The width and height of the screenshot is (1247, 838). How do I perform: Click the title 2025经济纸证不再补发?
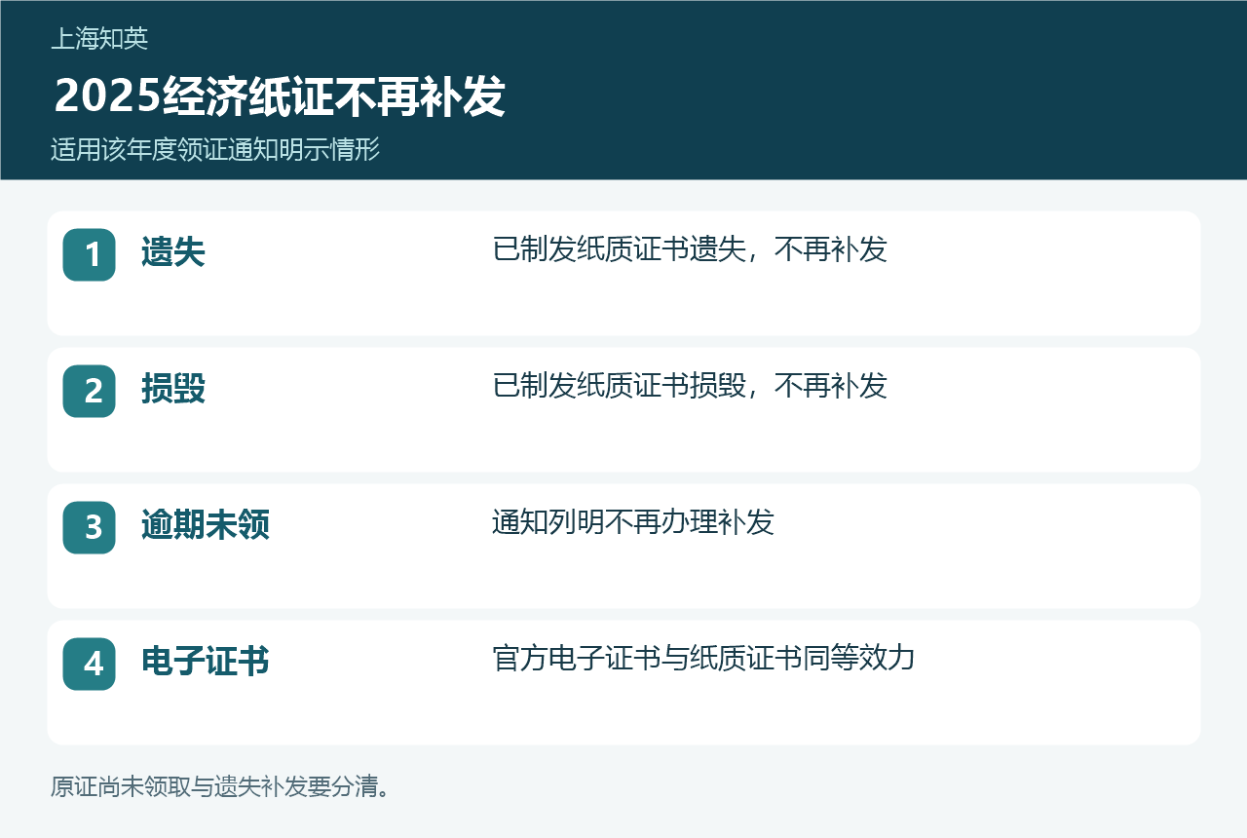(x=280, y=96)
